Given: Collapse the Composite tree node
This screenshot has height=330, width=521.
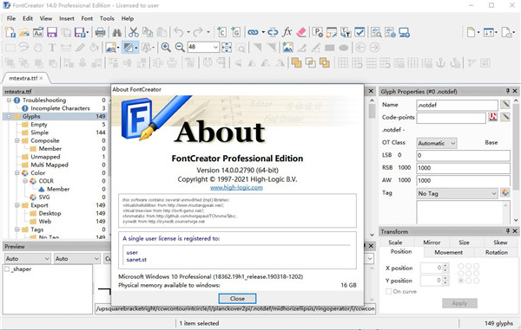Looking at the screenshot, I should click(x=17, y=140).
